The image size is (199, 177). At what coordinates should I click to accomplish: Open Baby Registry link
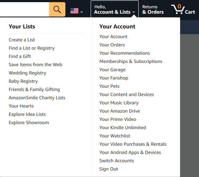tap(23, 81)
